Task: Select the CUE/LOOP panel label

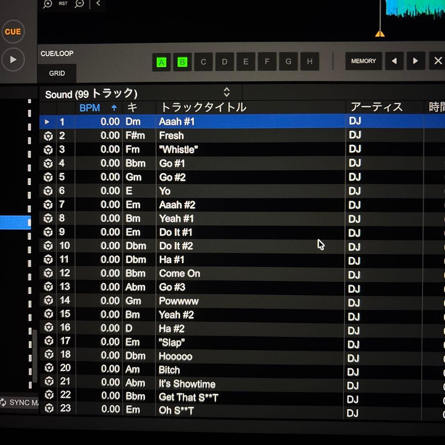Action: pyautogui.click(x=58, y=54)
